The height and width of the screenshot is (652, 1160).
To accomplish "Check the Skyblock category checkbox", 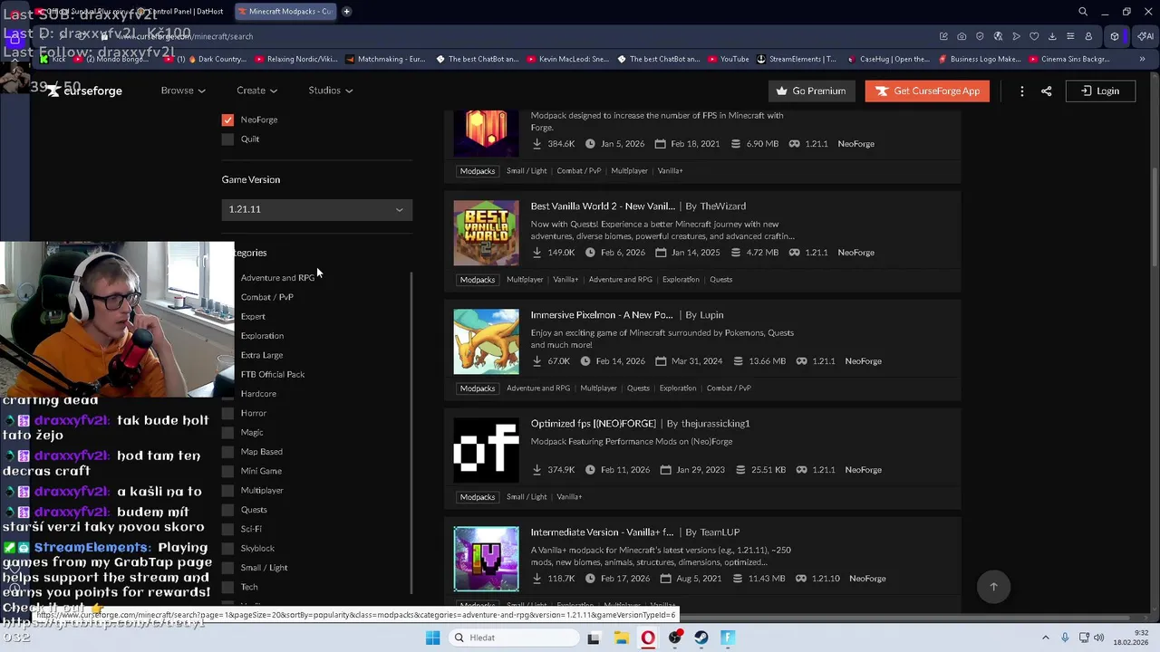I will [227, 548].
